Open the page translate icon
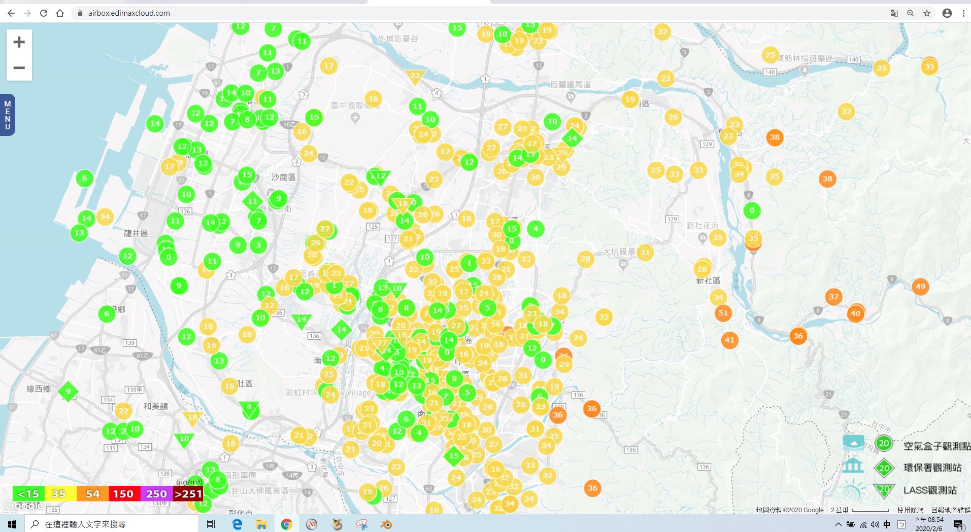971x532 pixels. 894,13
